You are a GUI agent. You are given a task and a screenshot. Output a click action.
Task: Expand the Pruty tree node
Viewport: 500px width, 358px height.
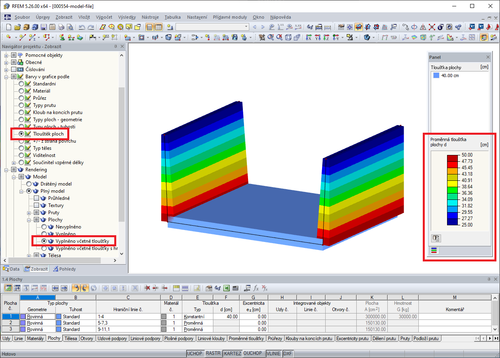pyautogui.click(x=29, y=213)
